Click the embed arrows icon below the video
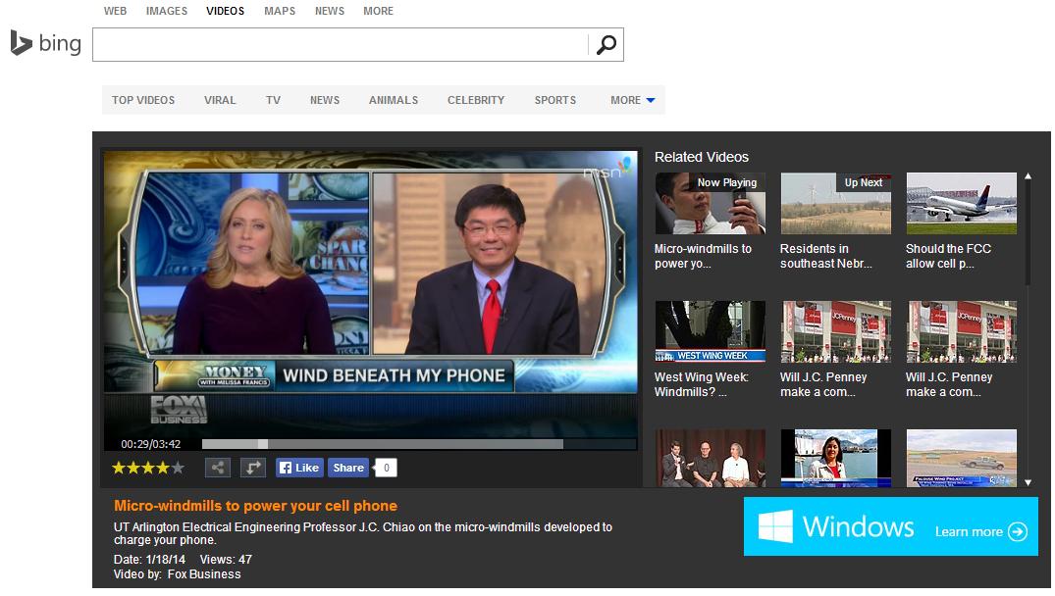Viewport: 1055px width, 596px height. click(x=253, y=469)
